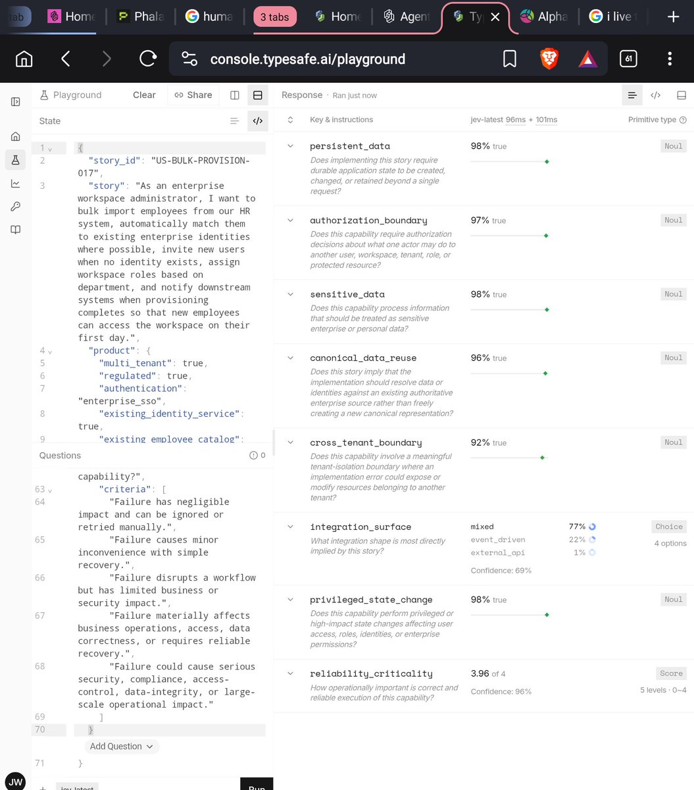This screenshot has width=694, height=790.
Task: Switch State editor to form list view
Action: coord(234,121)
